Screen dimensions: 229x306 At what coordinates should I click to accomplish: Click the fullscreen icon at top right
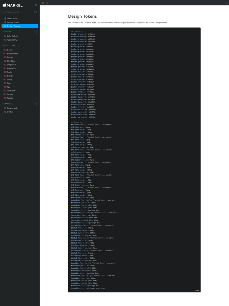pyautogui.click(x=226, y=2)
